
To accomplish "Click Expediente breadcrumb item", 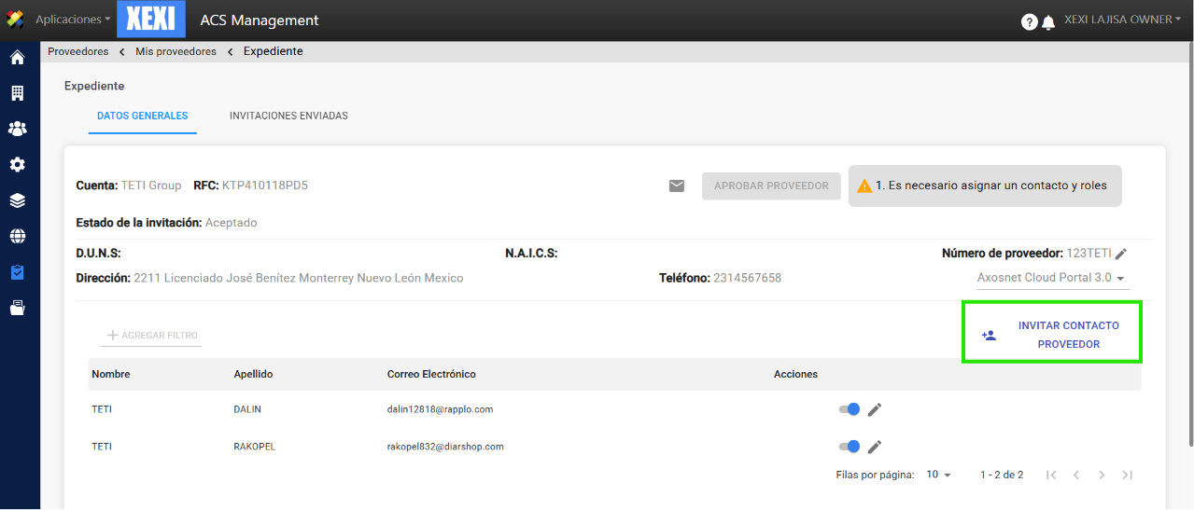I will [x=274, y=51].
